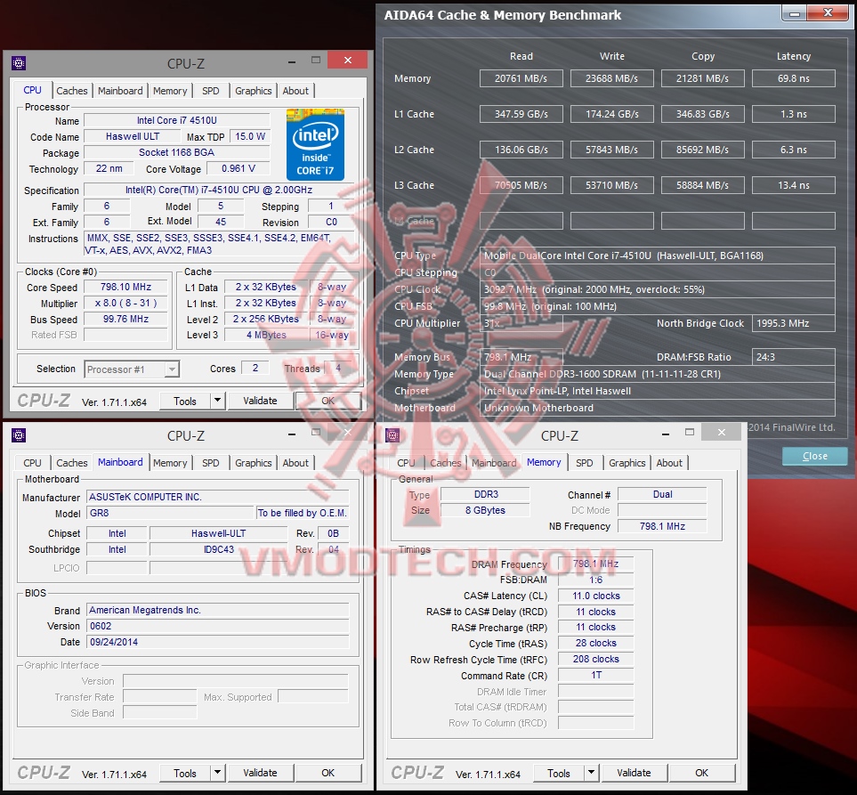Click the processor Name field Intel Core i7 4510U
This screenshot has height=795, width=857.
(176, 120)
